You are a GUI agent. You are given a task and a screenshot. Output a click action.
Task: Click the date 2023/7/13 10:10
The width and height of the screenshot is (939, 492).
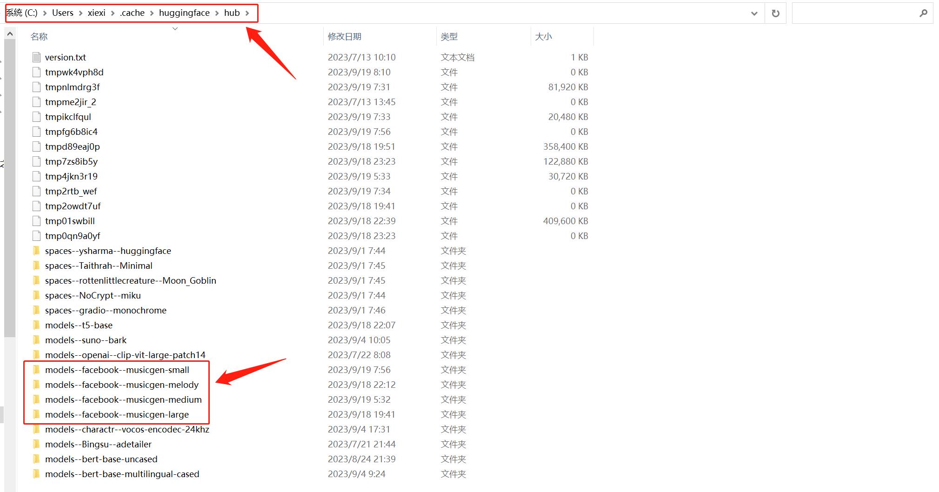pyautogui.click(x=362, y=57)
